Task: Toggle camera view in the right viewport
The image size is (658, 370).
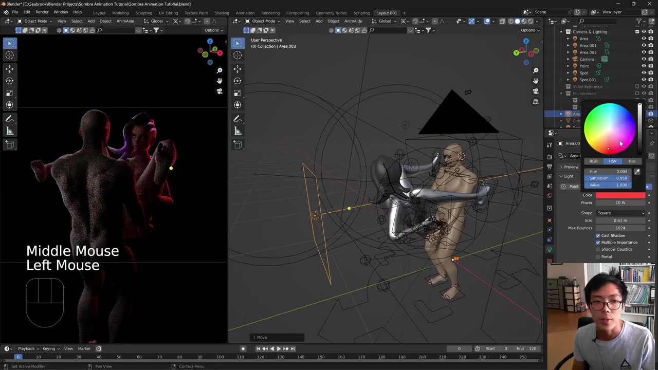Action: [x=536, y=91]
